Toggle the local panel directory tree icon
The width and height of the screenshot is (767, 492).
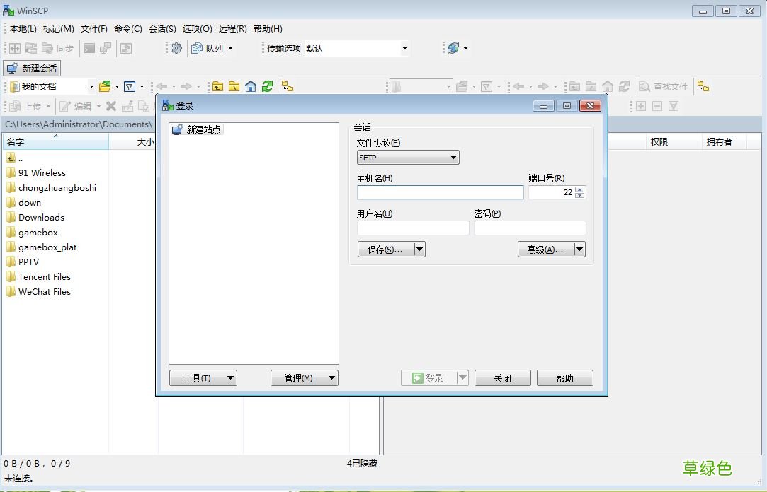pyautogui.click(x=288, y=86)
